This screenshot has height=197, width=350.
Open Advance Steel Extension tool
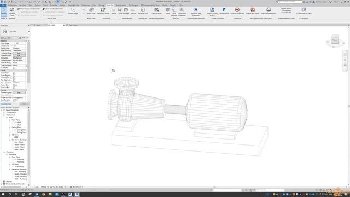click(196, 11)
